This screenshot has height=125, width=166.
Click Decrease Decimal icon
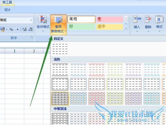pyautogui.click(x=30, y=30)
